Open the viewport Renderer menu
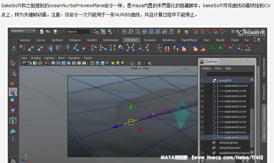Image resolution: width=274 pixels, height=163 pixels. 74,58
